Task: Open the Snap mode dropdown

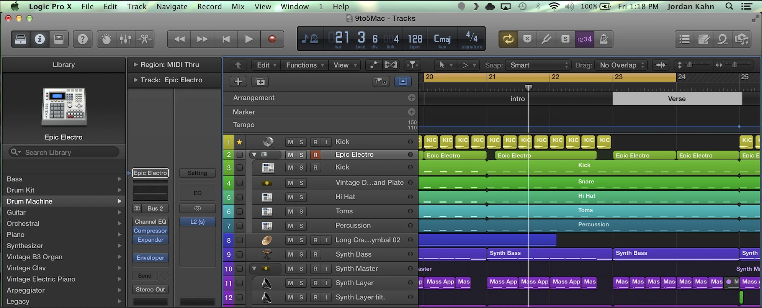Action: click(538, 65)
